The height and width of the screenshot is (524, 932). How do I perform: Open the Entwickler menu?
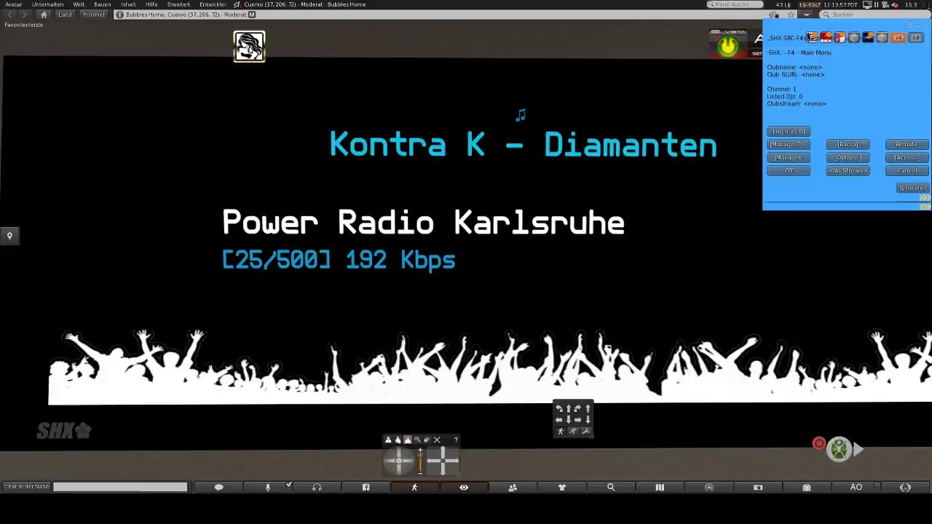213,4
